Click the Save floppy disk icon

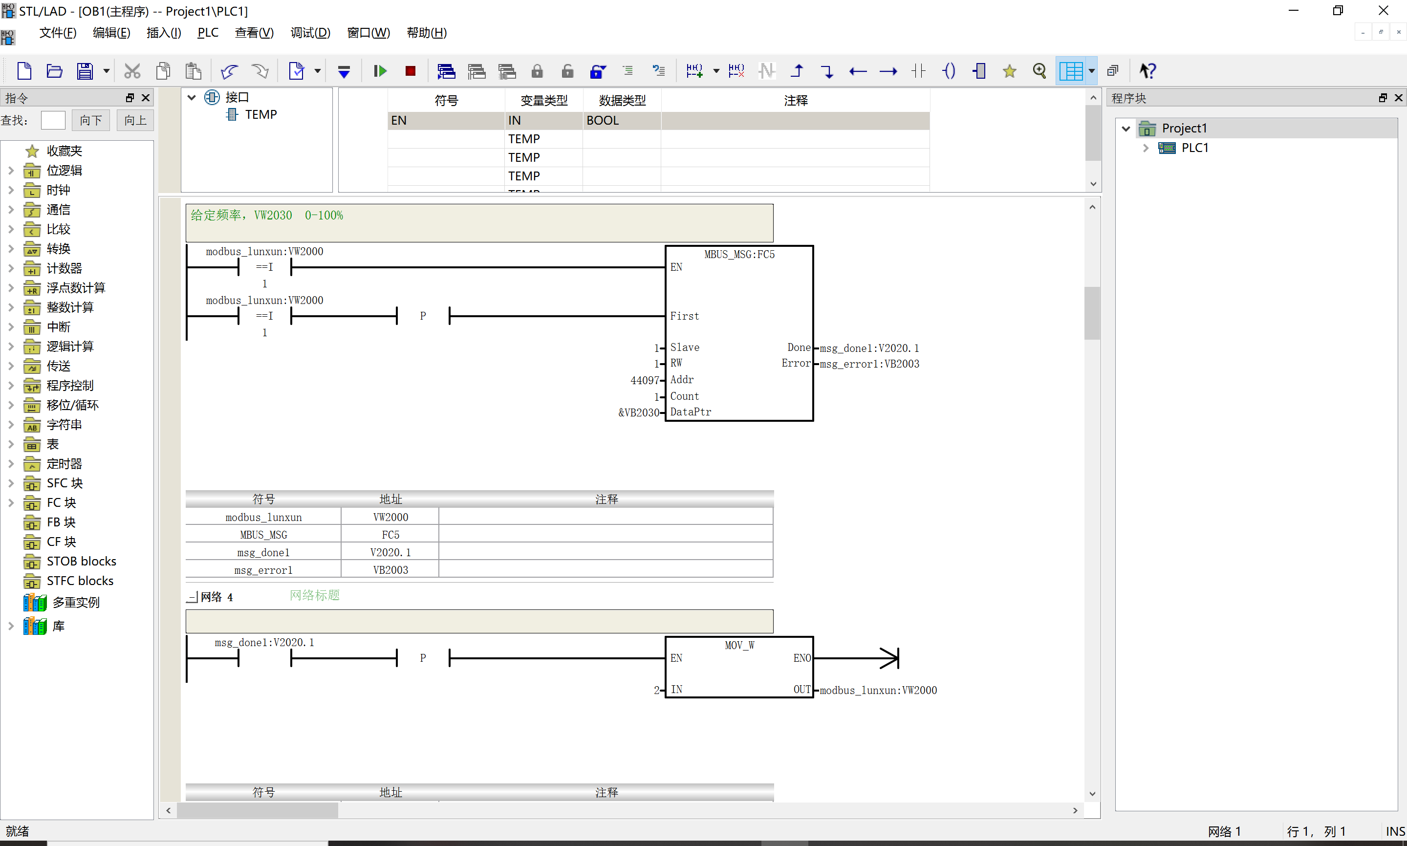tap(85, 71)
